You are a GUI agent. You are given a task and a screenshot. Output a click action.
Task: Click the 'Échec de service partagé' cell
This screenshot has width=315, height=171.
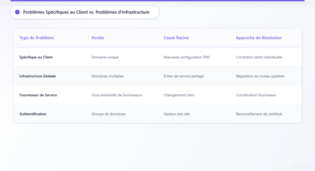(x=184, y=76)
